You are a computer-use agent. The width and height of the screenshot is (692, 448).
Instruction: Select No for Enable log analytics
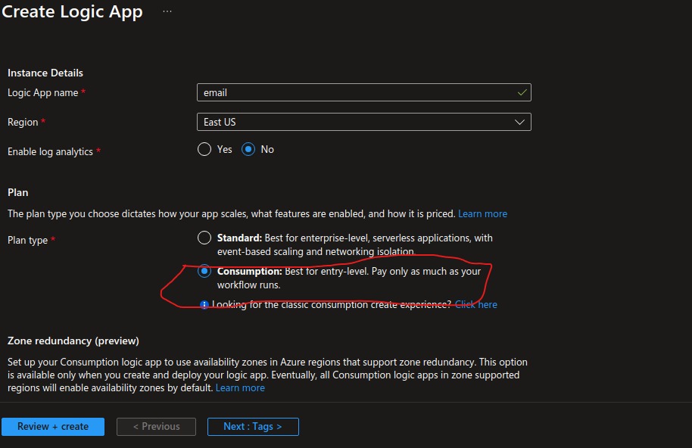[248, 150]
